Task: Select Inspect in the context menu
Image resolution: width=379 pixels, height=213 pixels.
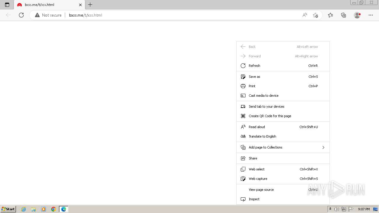Action: coord(283,199)
